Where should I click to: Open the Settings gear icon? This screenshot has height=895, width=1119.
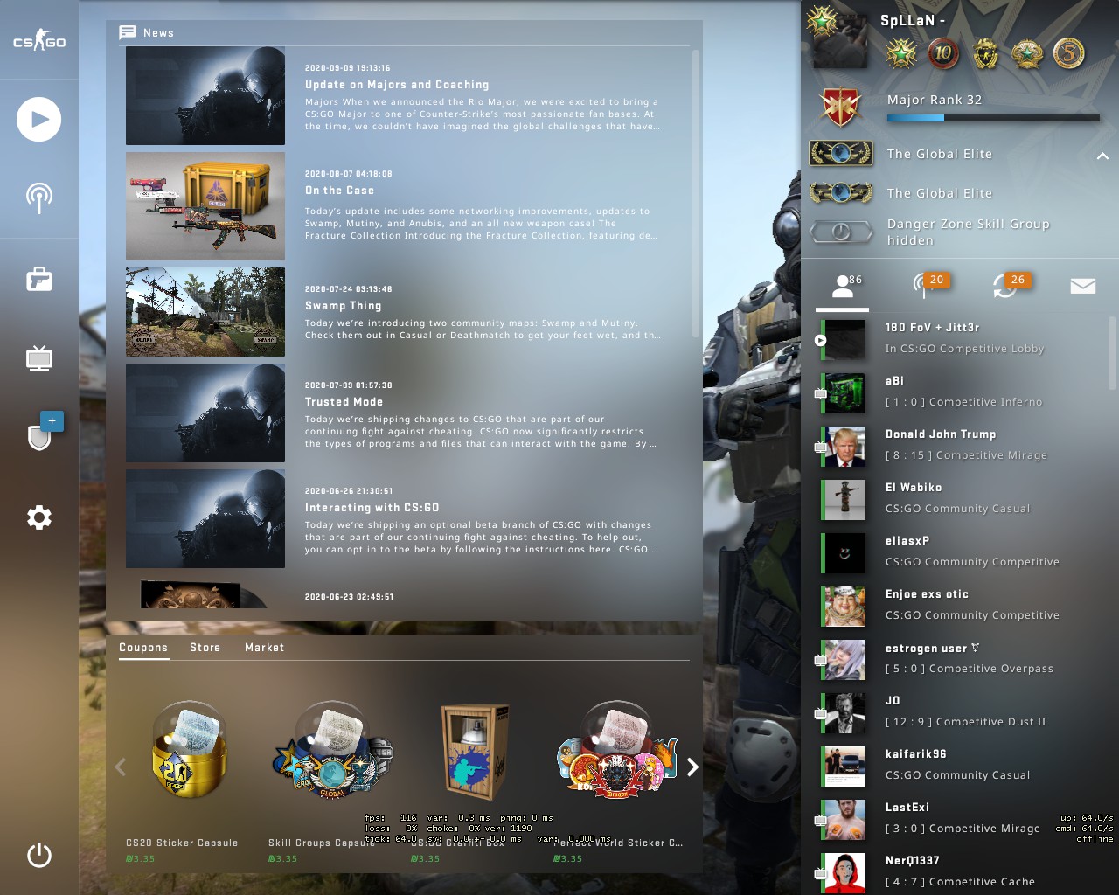pos(39,517)
